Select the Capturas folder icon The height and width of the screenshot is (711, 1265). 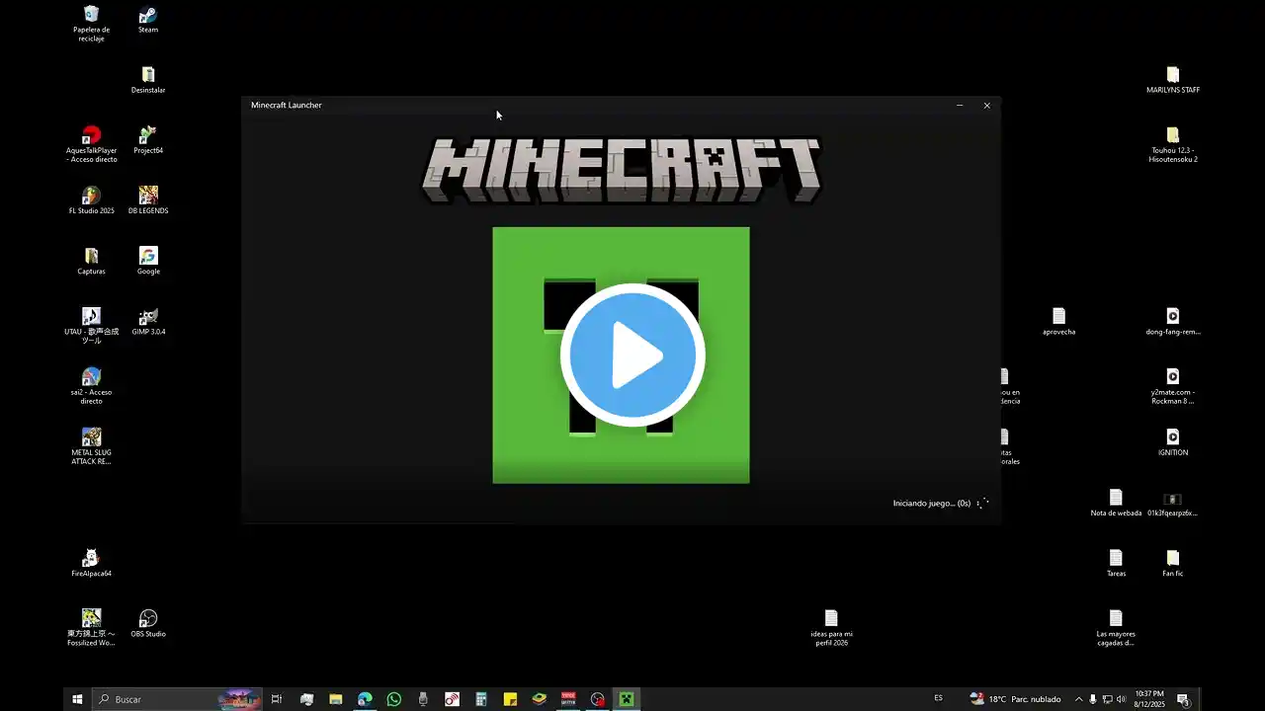pos(91,260)
